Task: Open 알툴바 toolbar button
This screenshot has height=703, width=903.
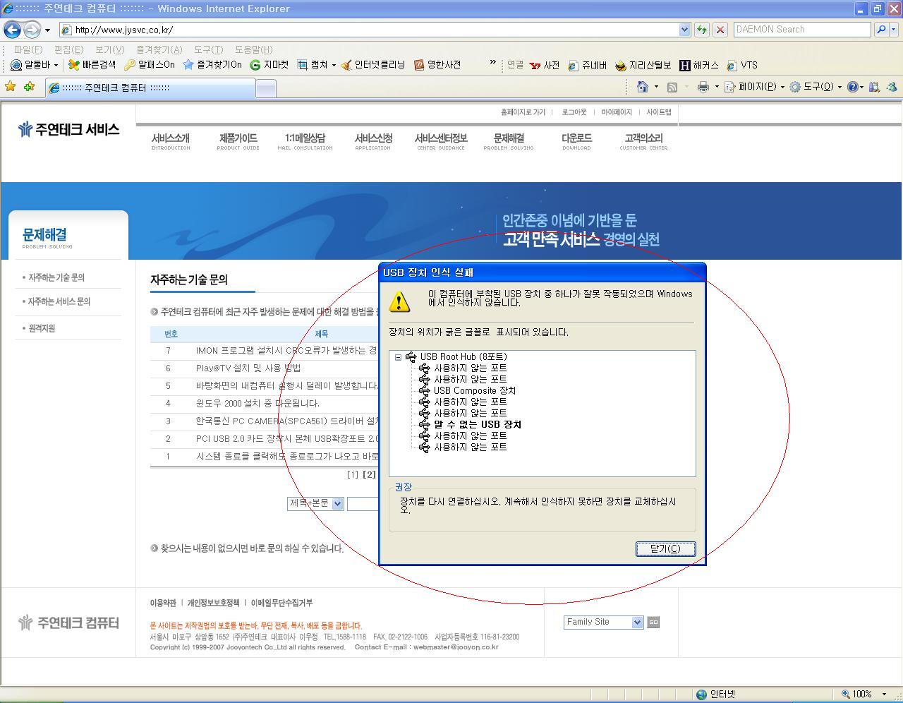Action: pos(34,65)
